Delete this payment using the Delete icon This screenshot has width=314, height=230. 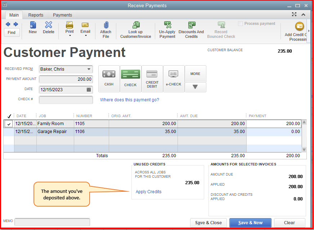(49, 28)
